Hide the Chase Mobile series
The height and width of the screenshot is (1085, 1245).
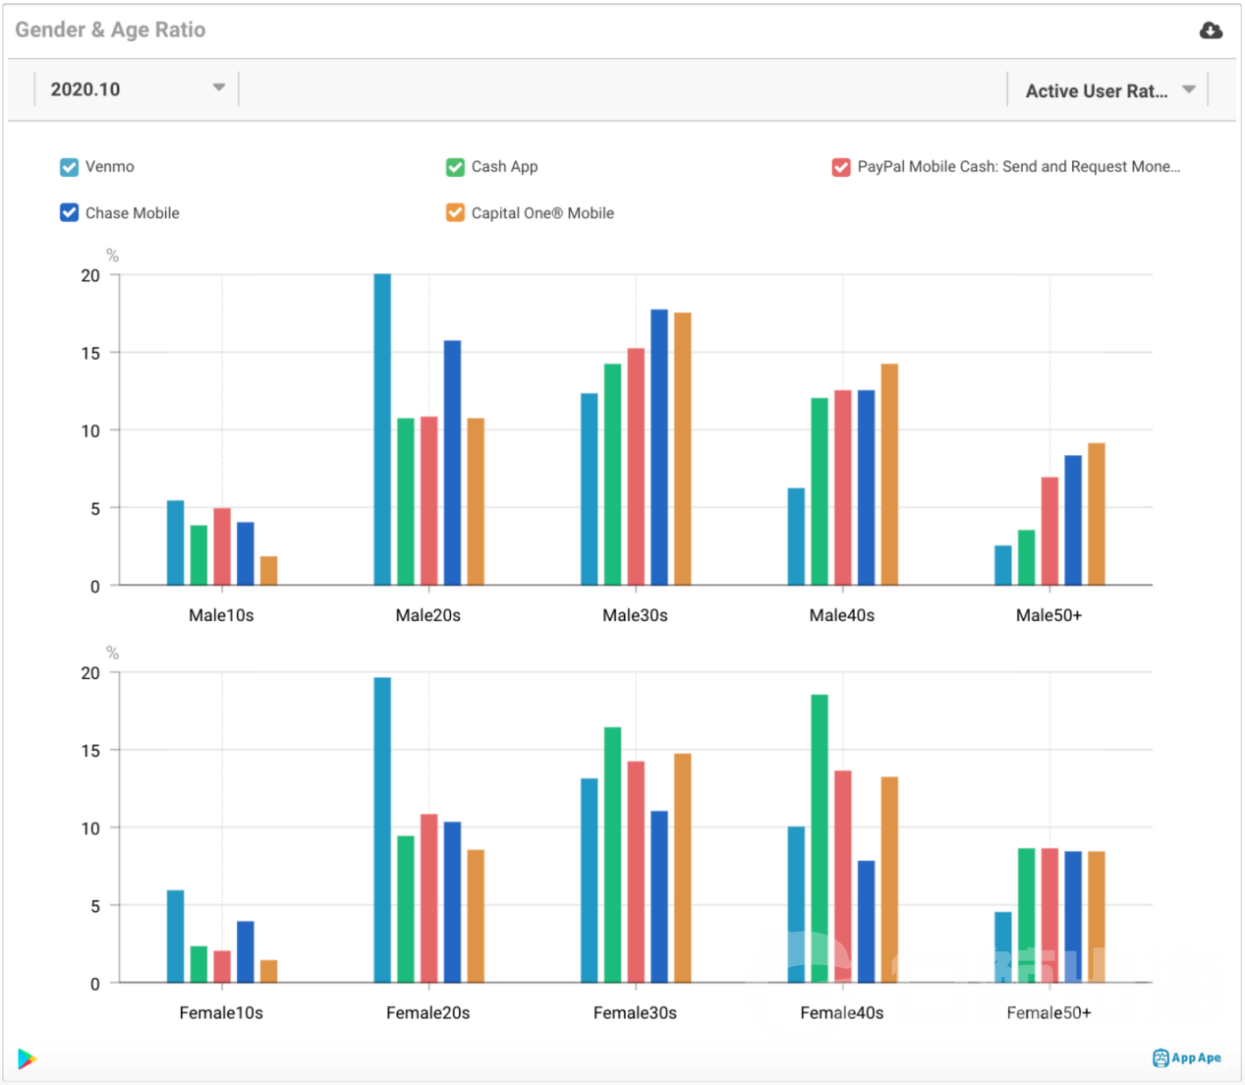pyautogui.click(x=69, y=213)
